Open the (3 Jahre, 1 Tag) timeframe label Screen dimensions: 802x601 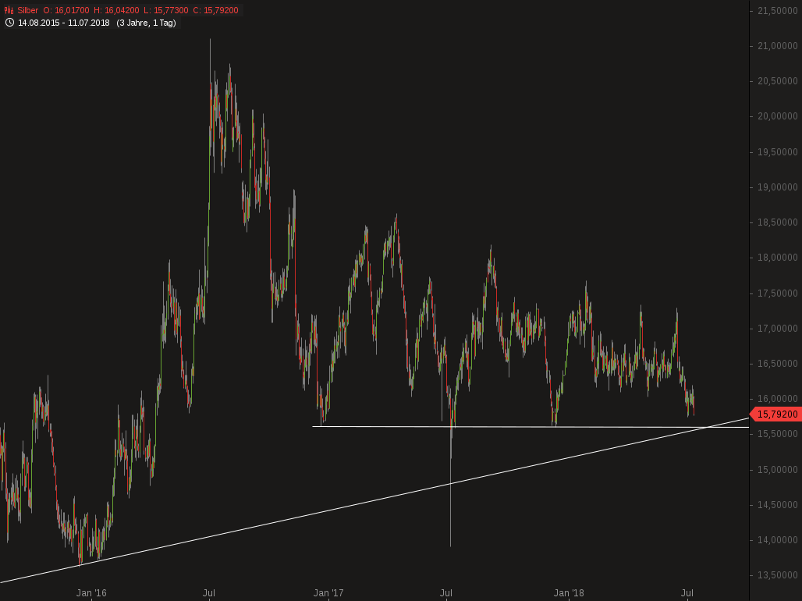coord(146,23)
